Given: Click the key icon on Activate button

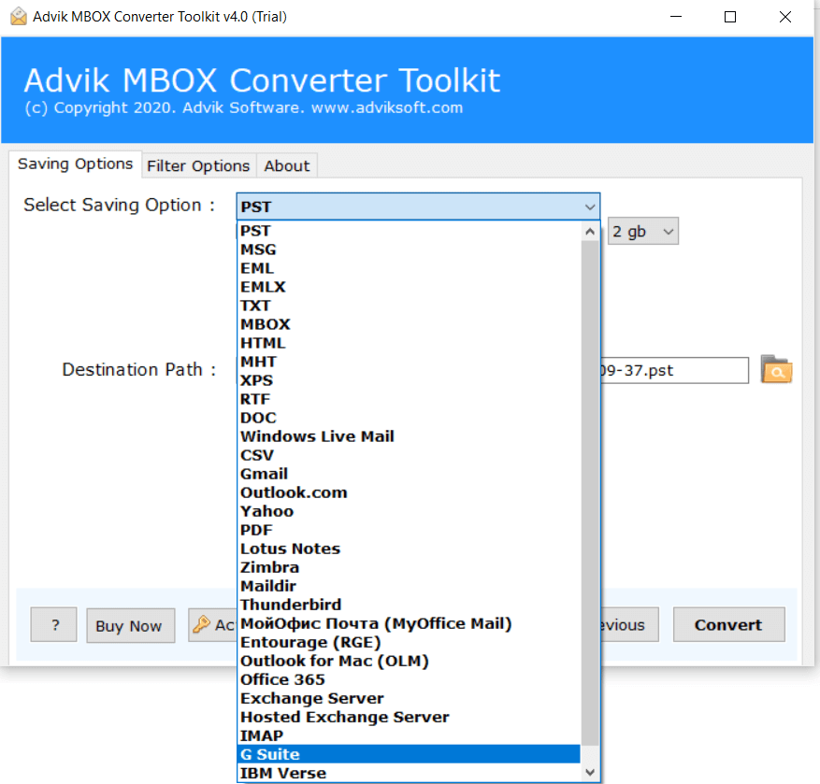Looking at the screenshot, I should [201, 624].
